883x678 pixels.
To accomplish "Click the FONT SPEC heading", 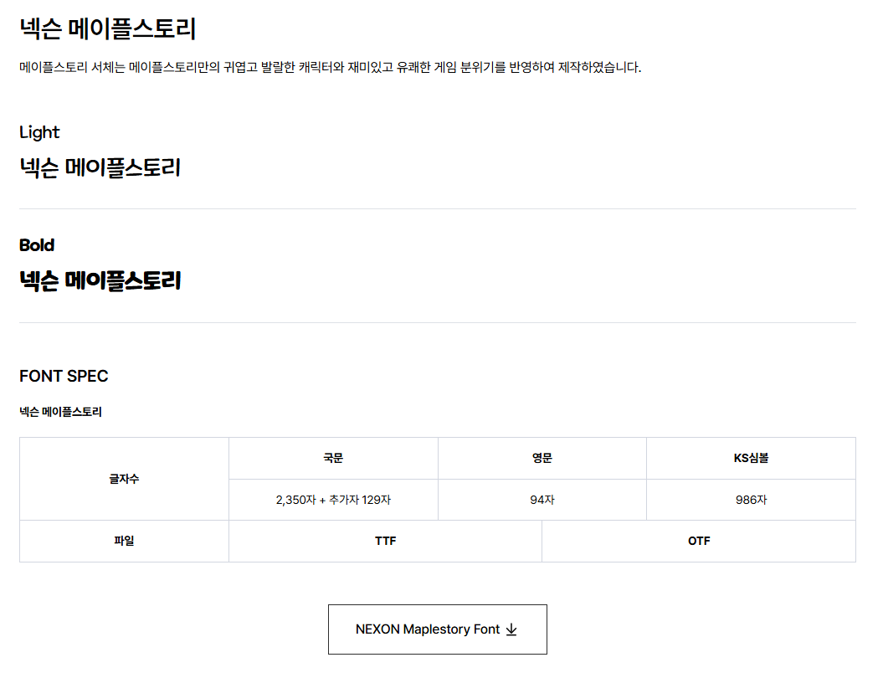I will 64,376.
